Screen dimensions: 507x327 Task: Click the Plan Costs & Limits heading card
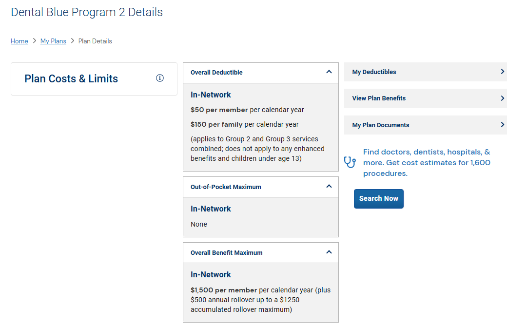(x=71, y=79)
